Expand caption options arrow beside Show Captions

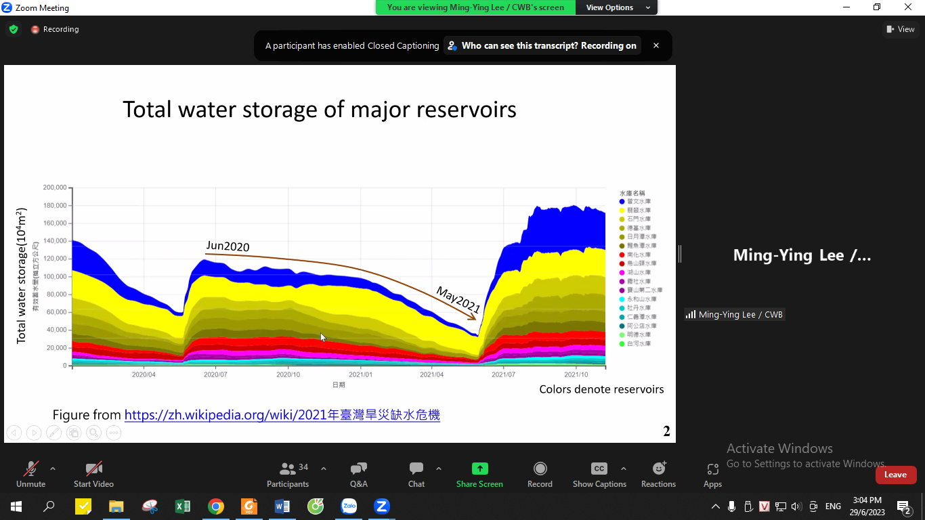pyautogui.click(x=624, y=469)
